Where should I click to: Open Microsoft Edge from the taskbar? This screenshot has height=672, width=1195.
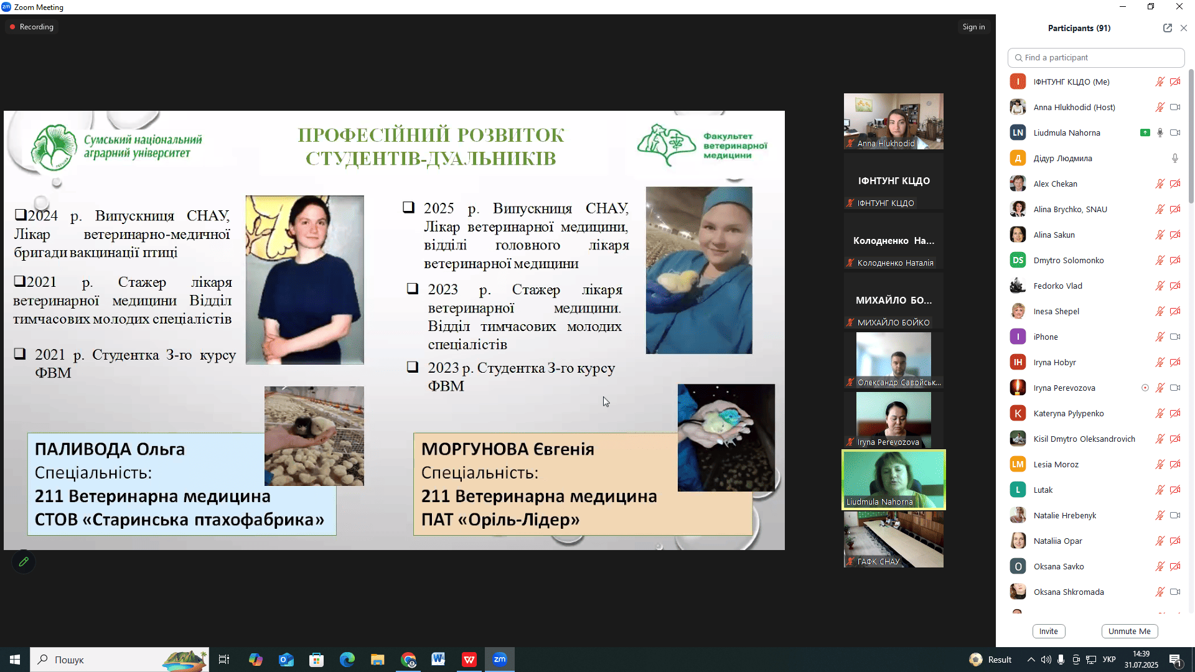tap(347, 660)
